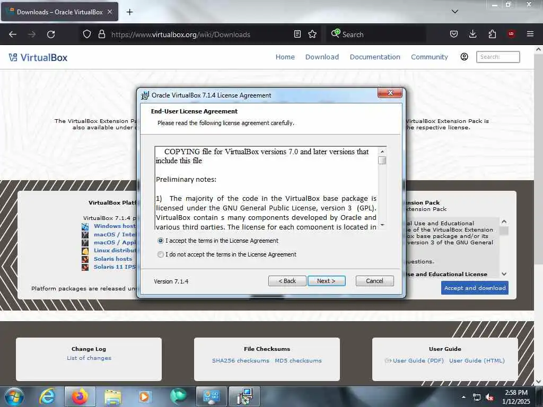
Task: Click the license scrollbar thumb
Action: (x=382, y=160)
